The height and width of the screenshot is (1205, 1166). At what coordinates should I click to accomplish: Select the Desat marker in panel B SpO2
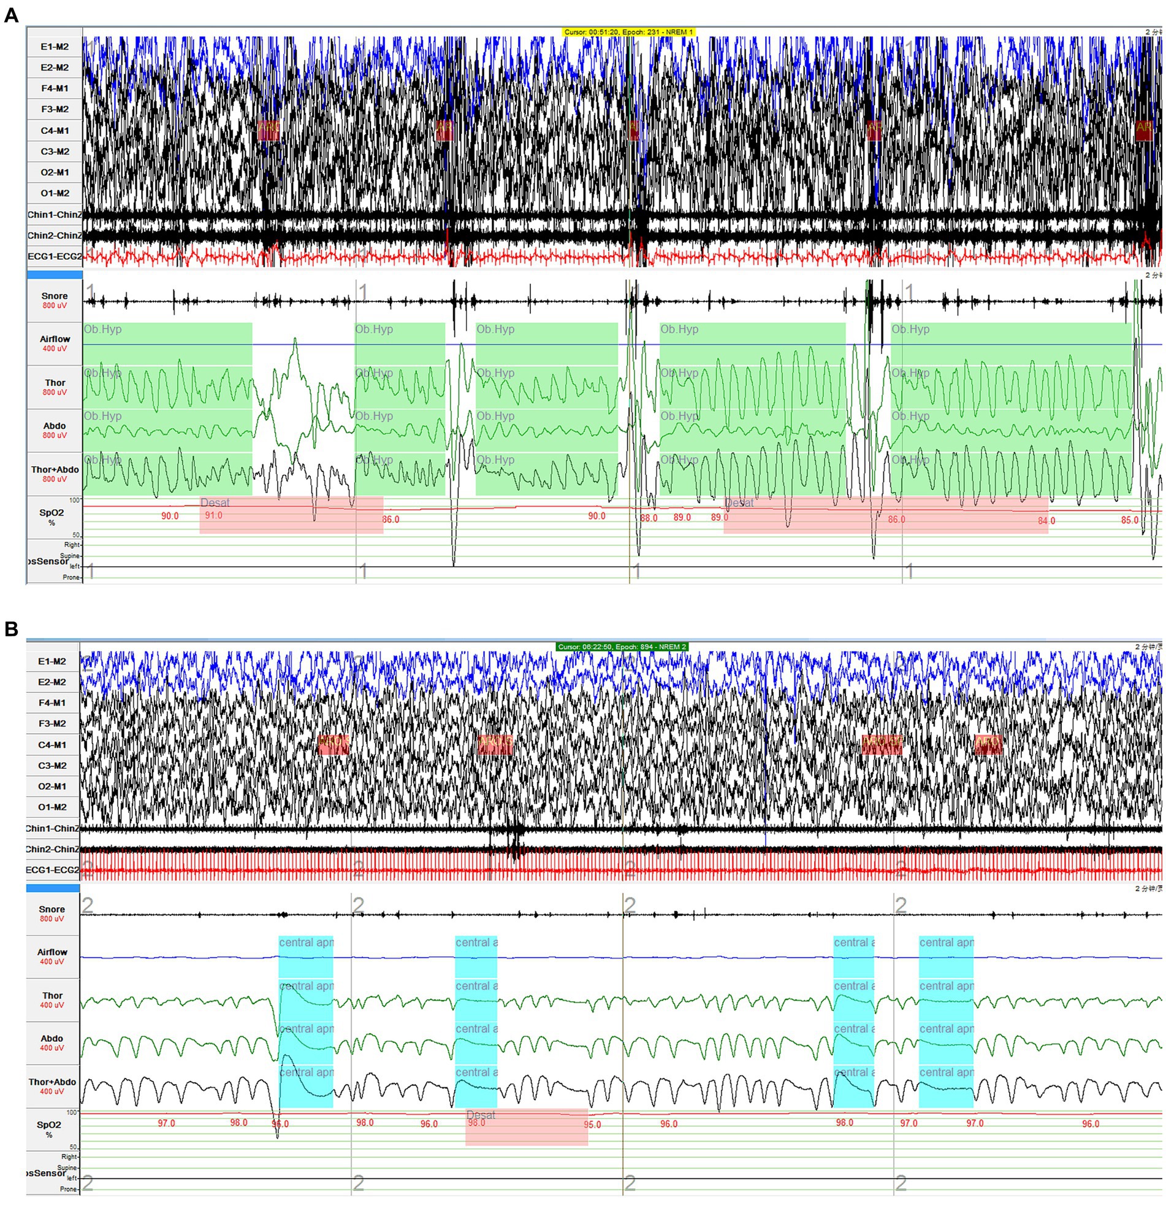(527, 1127)
